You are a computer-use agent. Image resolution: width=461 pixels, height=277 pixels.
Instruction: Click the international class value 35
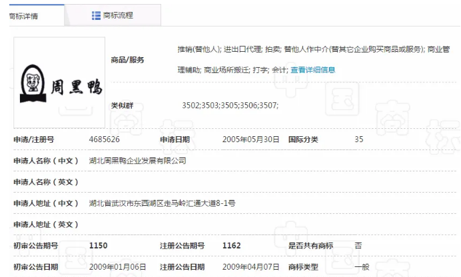pyautogui.click(x=359, y=139)
